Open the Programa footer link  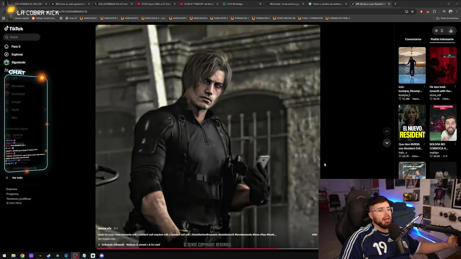click(12, 194)
